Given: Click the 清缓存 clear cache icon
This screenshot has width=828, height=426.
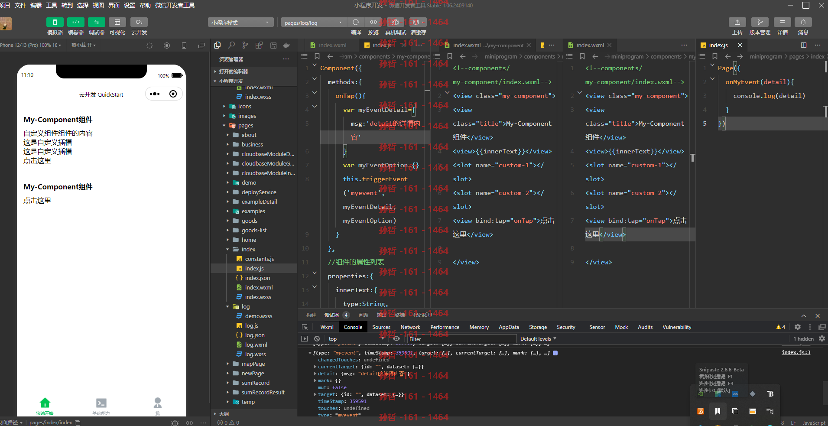Looking at the screenshot, I should (x=418, y=22).
